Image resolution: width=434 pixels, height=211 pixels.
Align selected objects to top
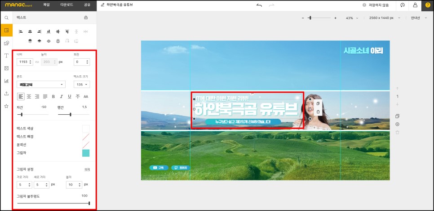[x=67, y=32]
